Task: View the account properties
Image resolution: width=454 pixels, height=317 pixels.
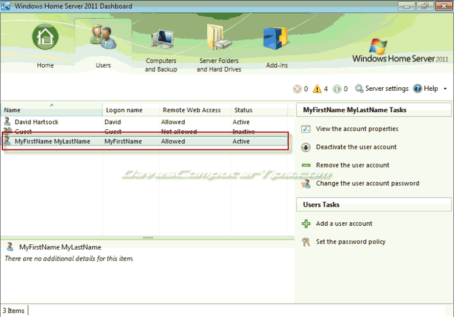Action: pos(357,129)
